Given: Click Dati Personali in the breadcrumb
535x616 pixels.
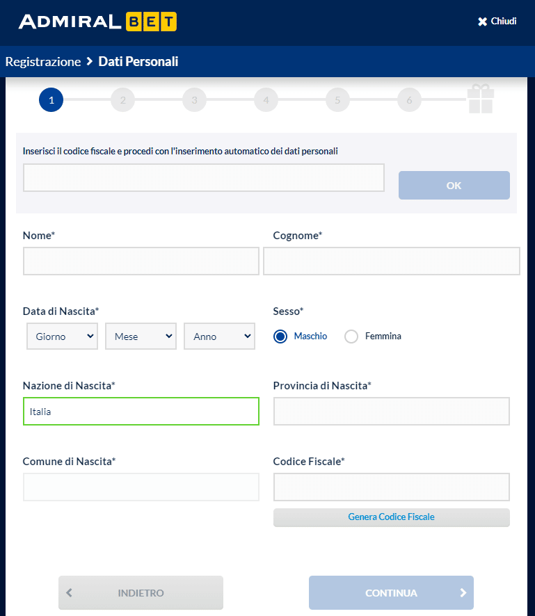Looking at the screenshot, I should [138, 61].
